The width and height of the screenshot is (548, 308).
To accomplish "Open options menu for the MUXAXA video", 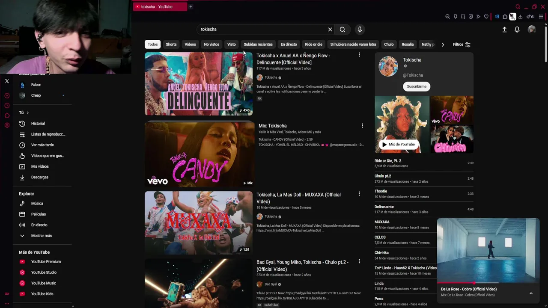I will pos(359,194).
